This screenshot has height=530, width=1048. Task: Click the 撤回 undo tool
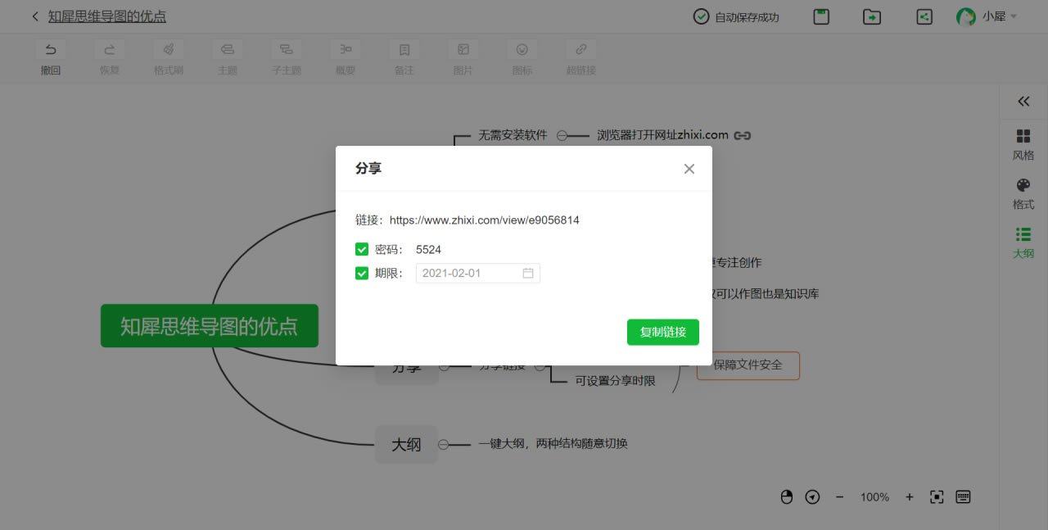[51, 57]
